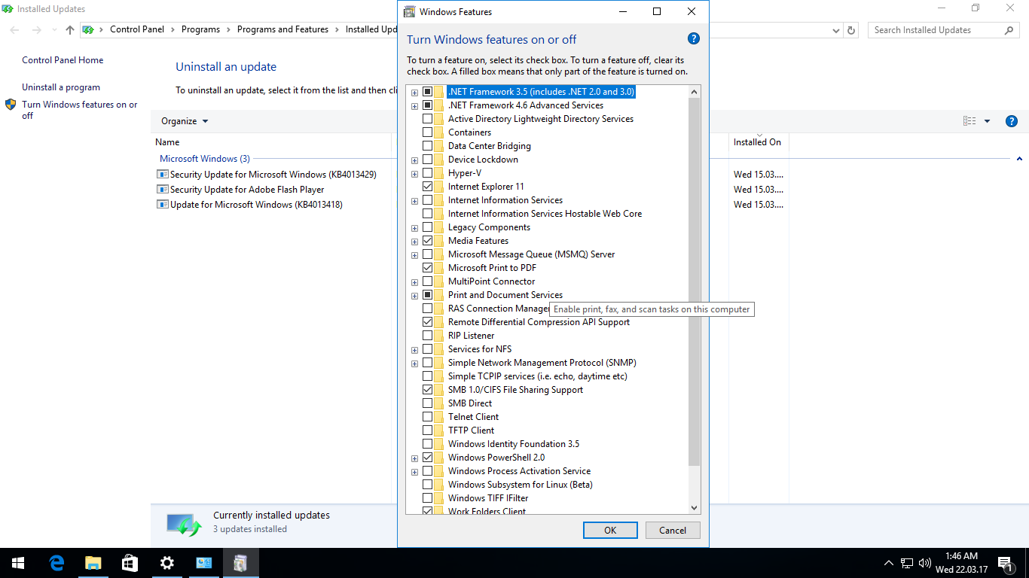This screenshot has width=1029, height=578.
Task: Click the shield icon next to Turn Windows features
Action: (x=11, y=105)
